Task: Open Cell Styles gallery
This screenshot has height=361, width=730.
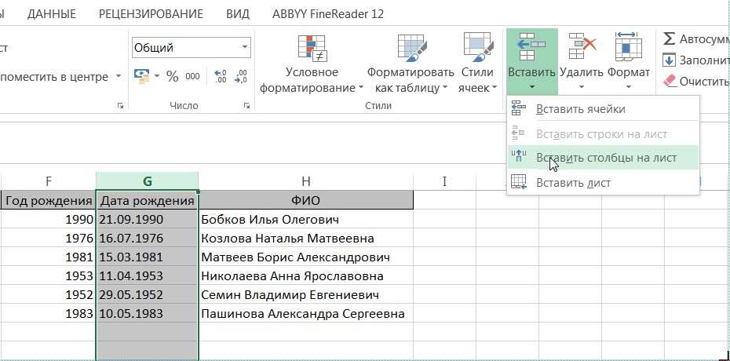Action: pyautogui.click(x=477, y=49)
